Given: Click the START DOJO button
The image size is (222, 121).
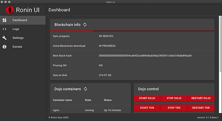Looking at the screenshot, I should (x=147, y=98).
